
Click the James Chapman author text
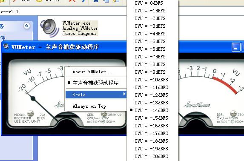[x=79, y=33]
